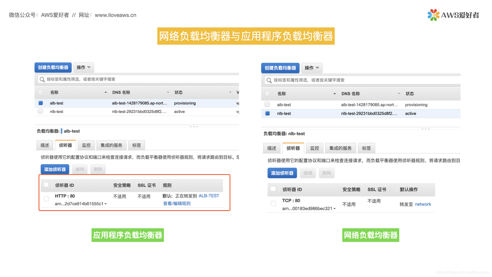Image resolution: width=492 pixels, height=277 pixels.
Task: Open the 查看/编辑规则 link
Action: [x=177, y=203]
